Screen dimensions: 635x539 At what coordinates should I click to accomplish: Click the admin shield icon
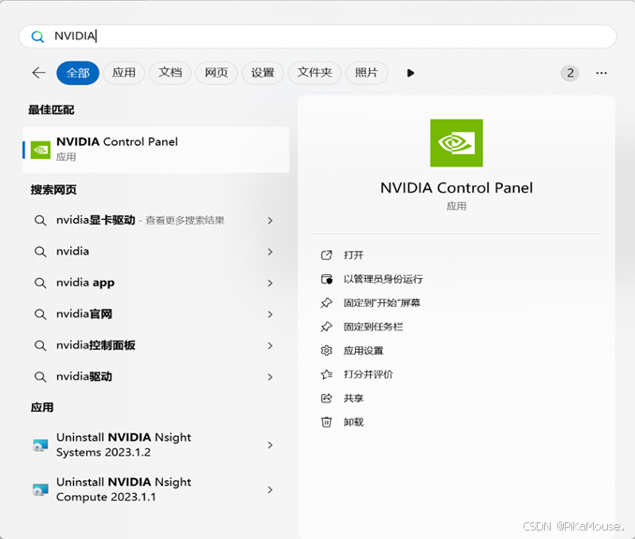point(327,279)
